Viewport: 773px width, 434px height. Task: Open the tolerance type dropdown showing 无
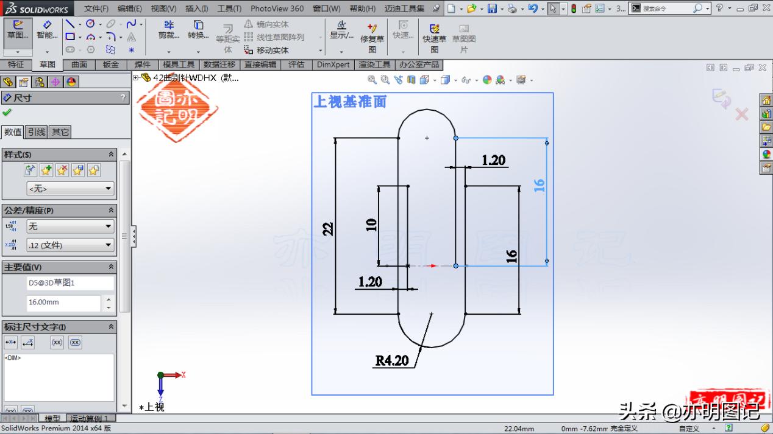[x=69, y=226]
